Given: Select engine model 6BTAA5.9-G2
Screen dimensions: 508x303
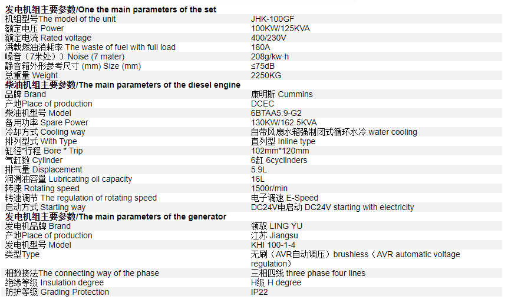Looking at the screenshot, I should point(276,113).
